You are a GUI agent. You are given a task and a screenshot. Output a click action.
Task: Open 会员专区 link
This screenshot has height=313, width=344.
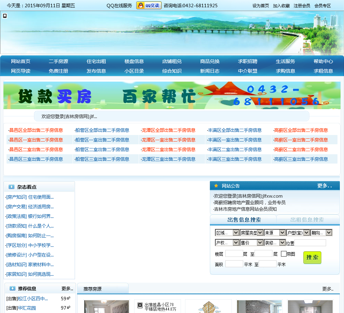[x=323, y=6]
